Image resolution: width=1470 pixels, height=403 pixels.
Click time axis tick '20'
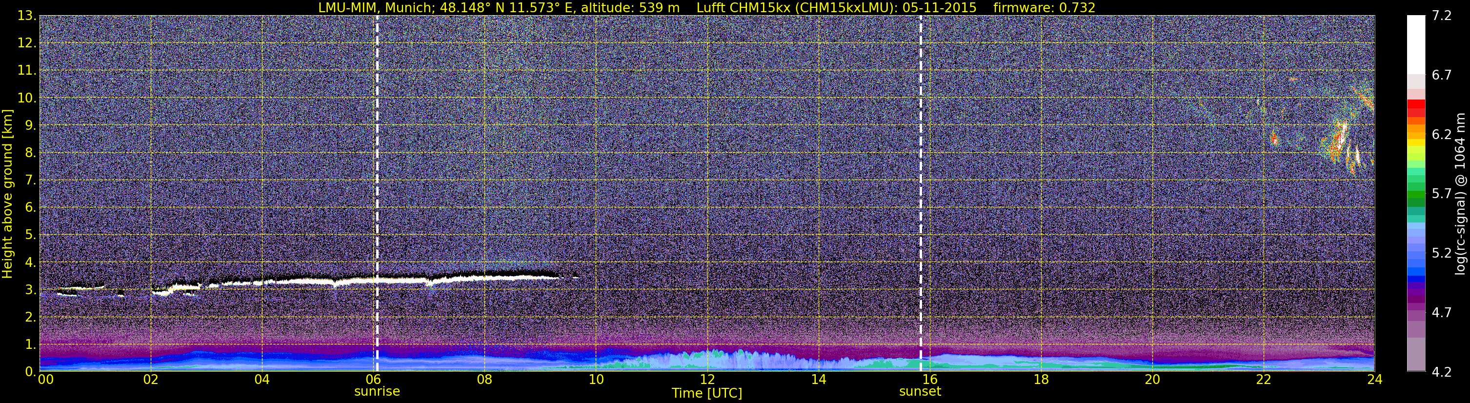click(x=1152, y=380)
